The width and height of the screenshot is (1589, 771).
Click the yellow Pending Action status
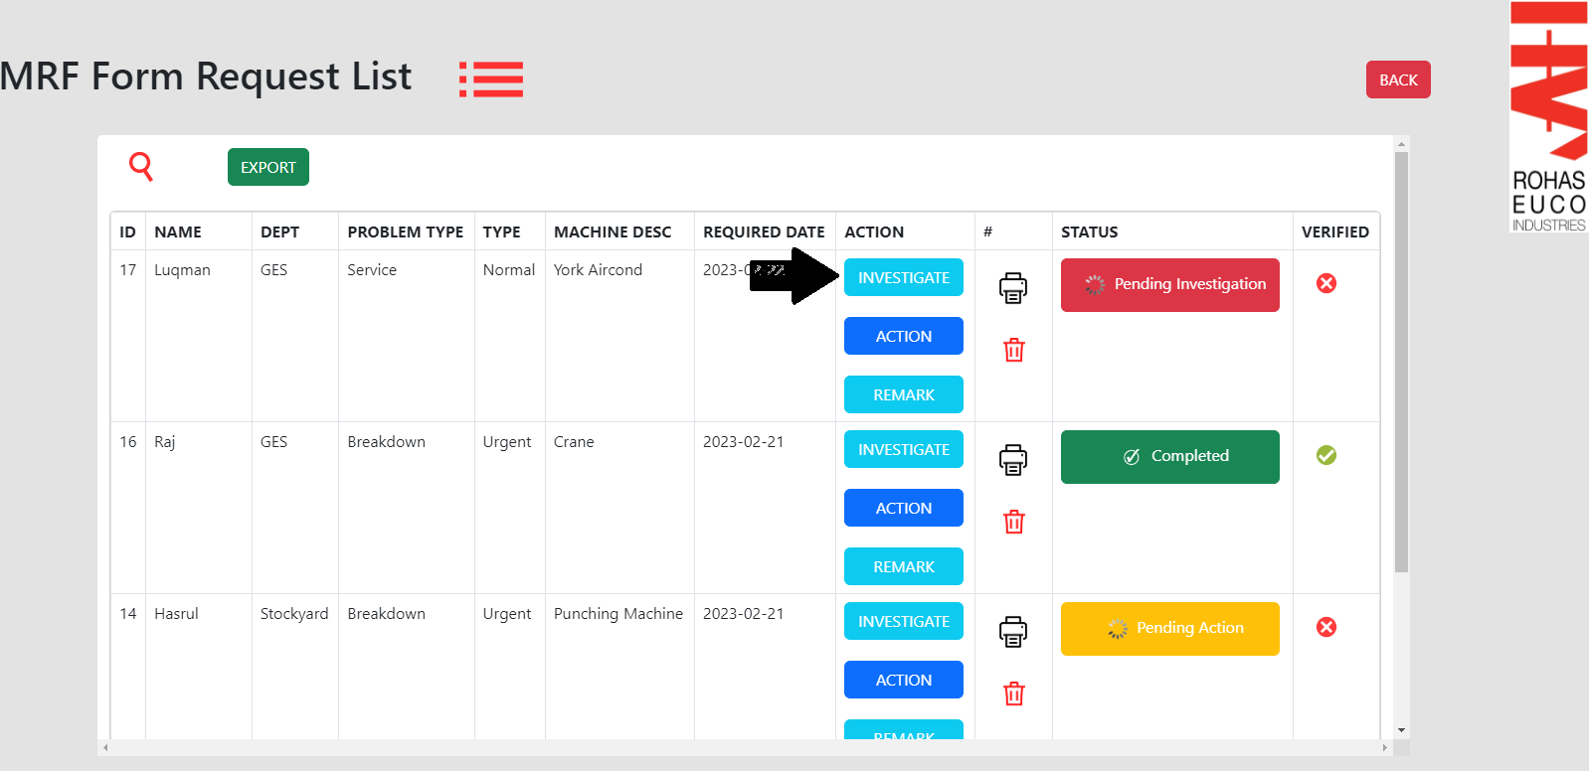tap(1169, 629)
